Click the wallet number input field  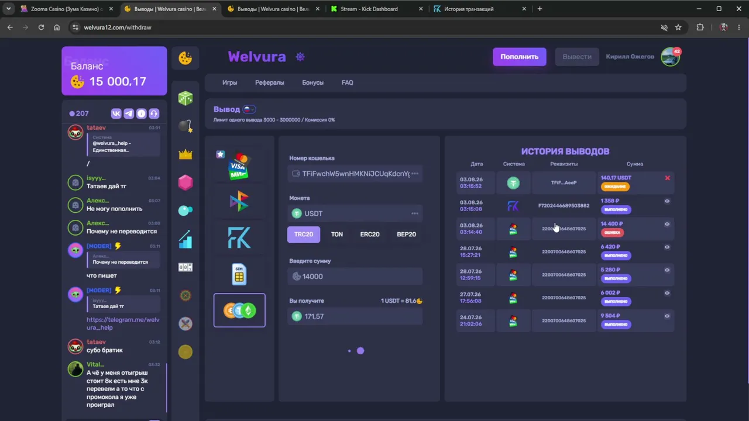pyautogui.click(x=356, y=174)
